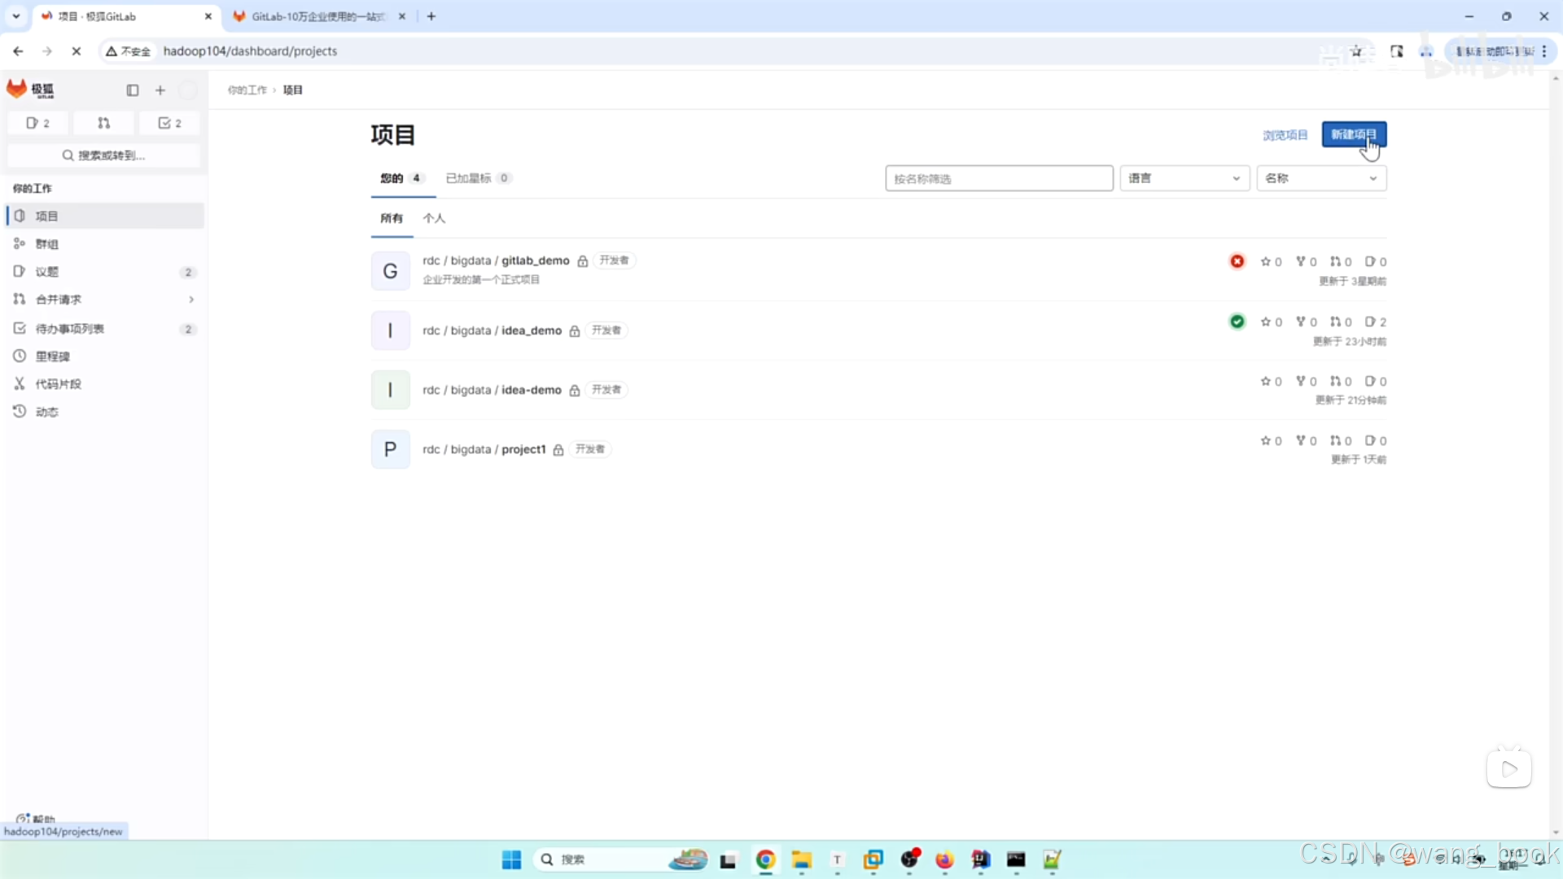
Task: Open 代码片段 in the sidebar
Action: click(x=105, y=383)
